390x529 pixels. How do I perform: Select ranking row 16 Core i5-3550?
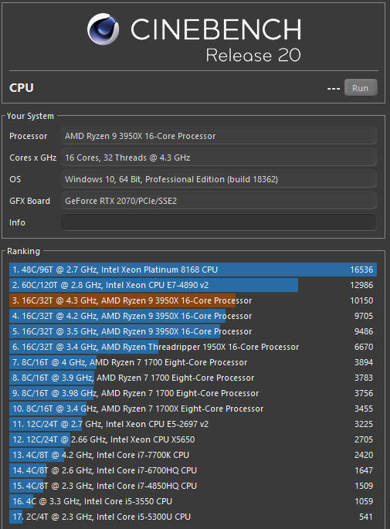193,501
